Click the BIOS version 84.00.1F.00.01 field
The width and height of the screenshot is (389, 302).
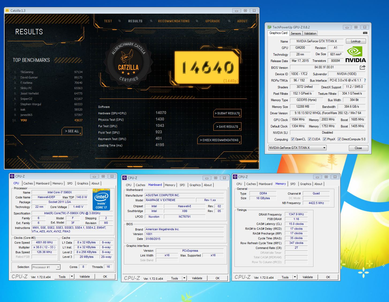tap(324, 67)
